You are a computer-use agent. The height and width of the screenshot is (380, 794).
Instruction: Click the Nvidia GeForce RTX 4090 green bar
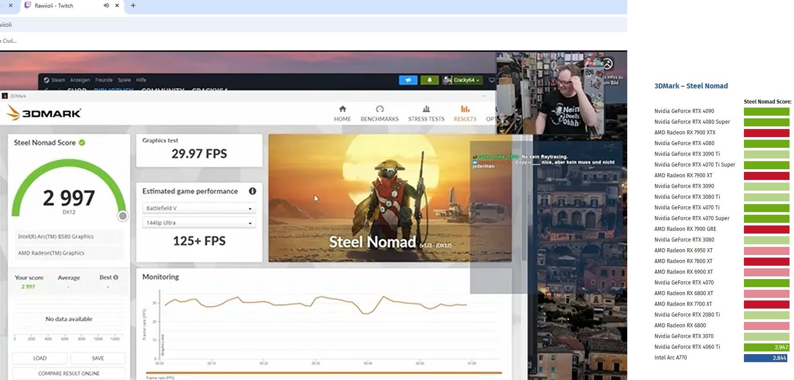coord(766,111)
